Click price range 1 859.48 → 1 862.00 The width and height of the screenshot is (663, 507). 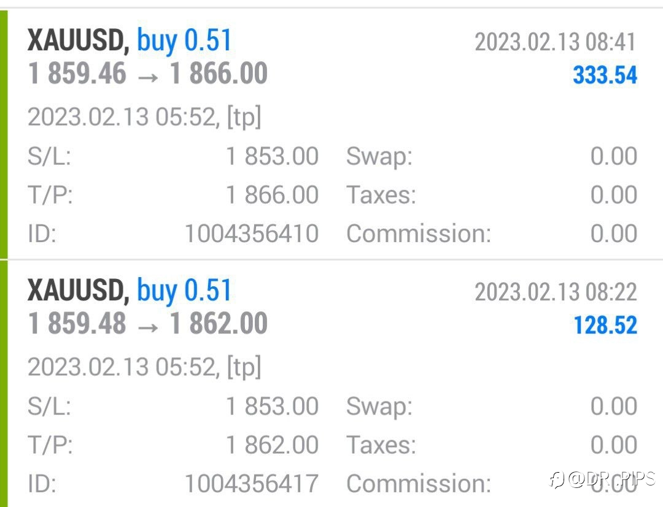[x=147, y=323]
